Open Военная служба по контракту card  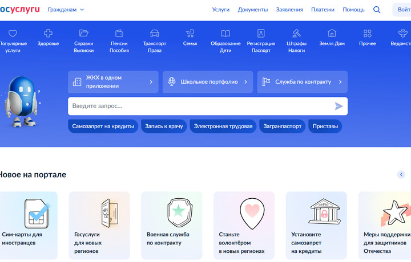pos(172,226)
